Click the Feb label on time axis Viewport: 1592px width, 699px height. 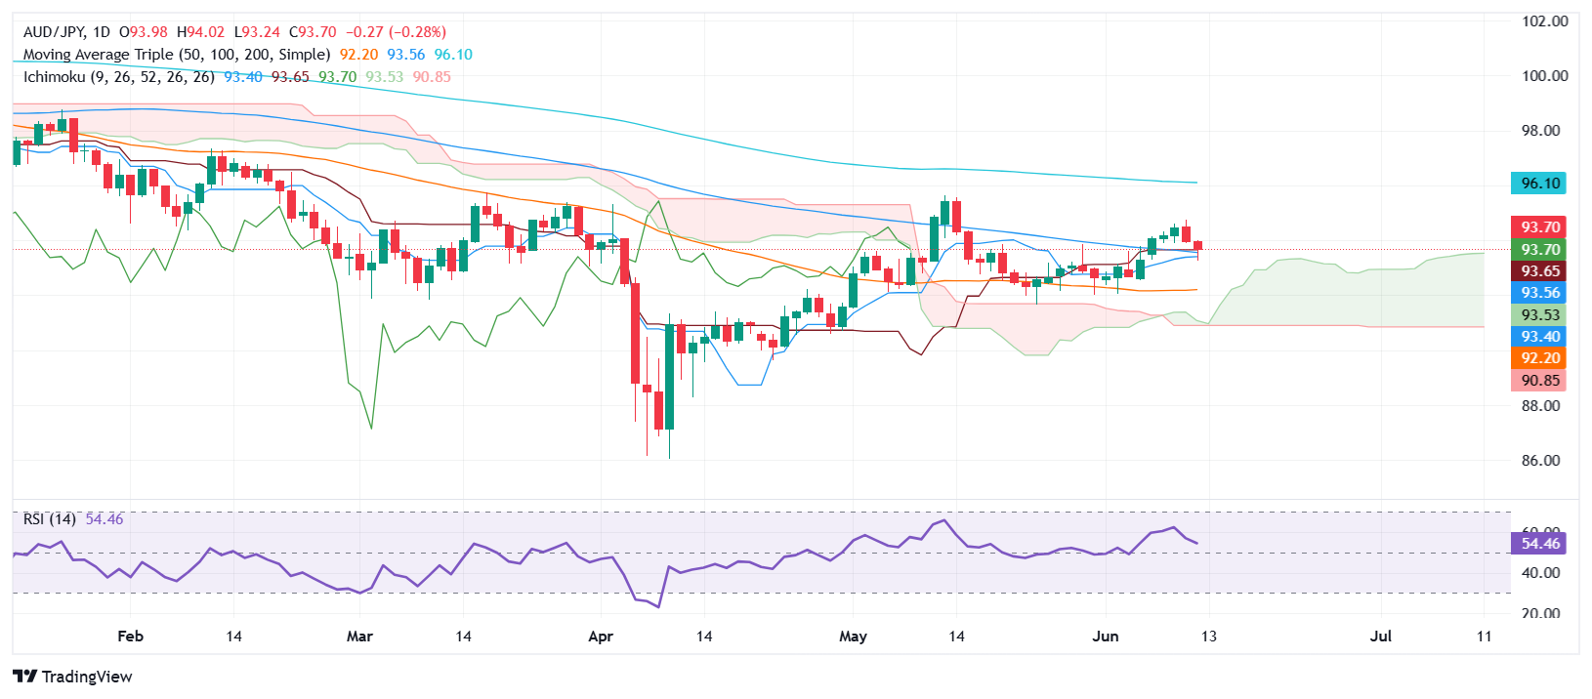click(x=130, y=637)
